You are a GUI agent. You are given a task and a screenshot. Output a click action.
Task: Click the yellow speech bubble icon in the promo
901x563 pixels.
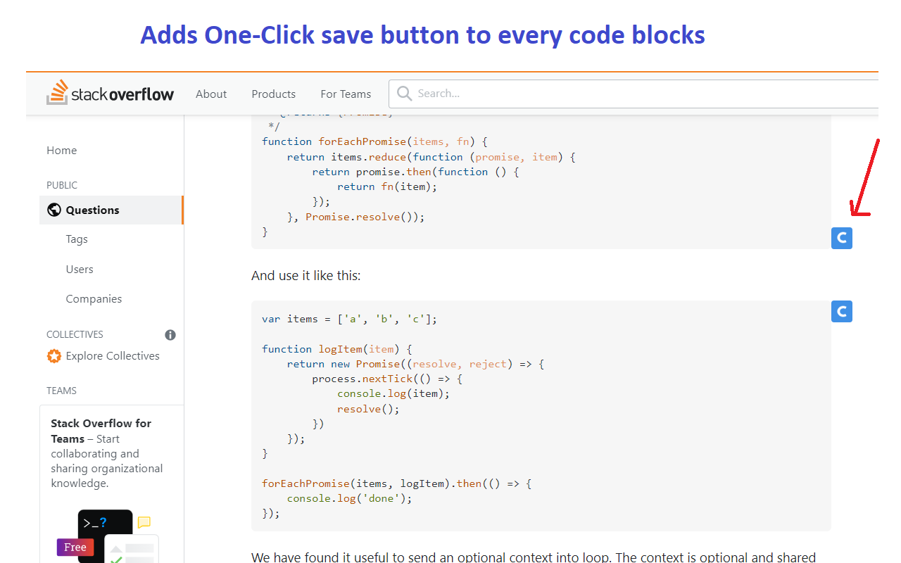click(x=144, y=522)
